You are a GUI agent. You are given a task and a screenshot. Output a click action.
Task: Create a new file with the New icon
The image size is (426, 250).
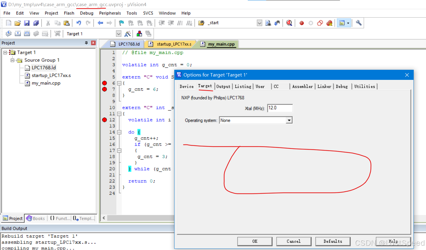[x=9, y=23]
